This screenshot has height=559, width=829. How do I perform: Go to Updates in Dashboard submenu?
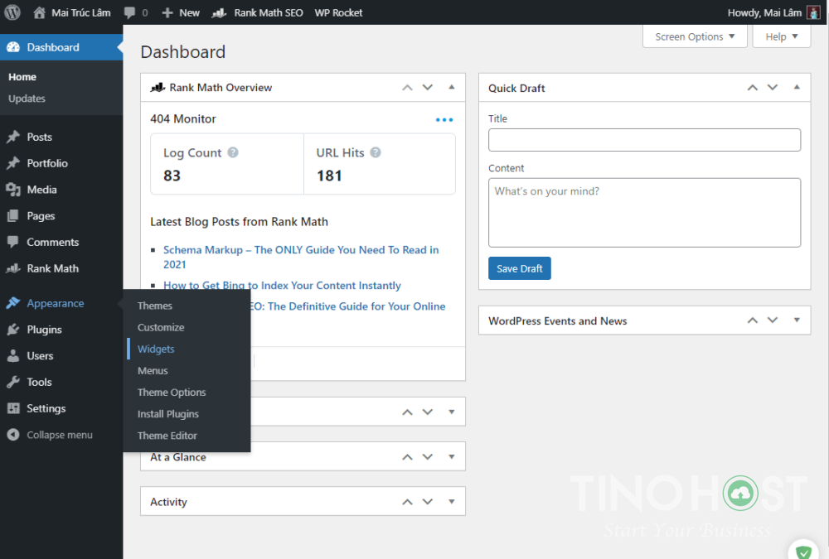pos(27,99)
